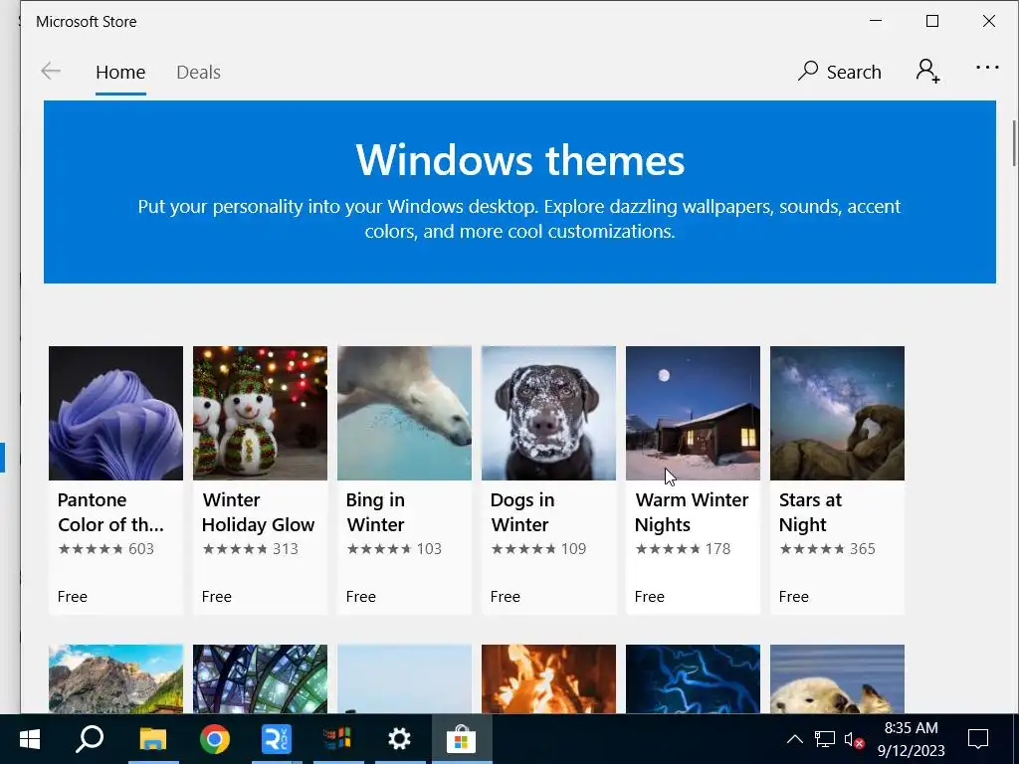Viewport: 1019px width, 764px height.
Task: Click the vertical scrollbar thumb
Action: 1014,143
